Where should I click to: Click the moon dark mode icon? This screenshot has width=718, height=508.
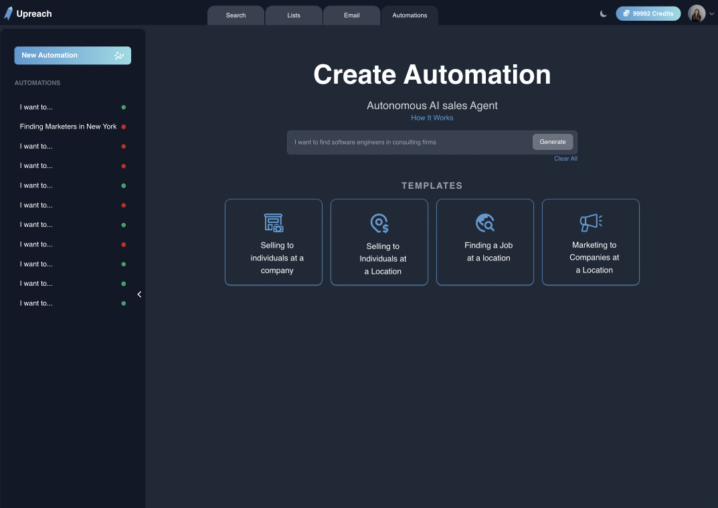coord(603,13)
